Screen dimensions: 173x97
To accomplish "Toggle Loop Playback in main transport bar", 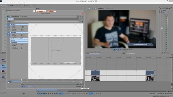I will pos(40,93).
